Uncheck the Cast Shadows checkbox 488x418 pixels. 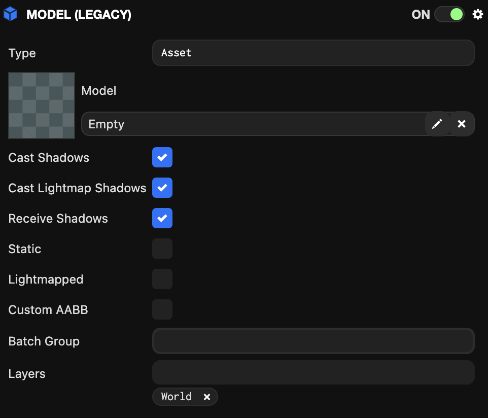click(x=162, y=157)
